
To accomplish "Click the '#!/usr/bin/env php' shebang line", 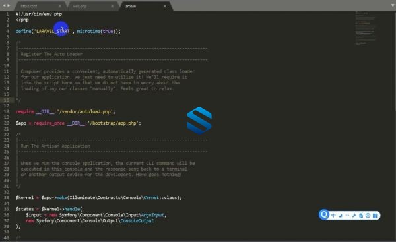I will point(39,14).
